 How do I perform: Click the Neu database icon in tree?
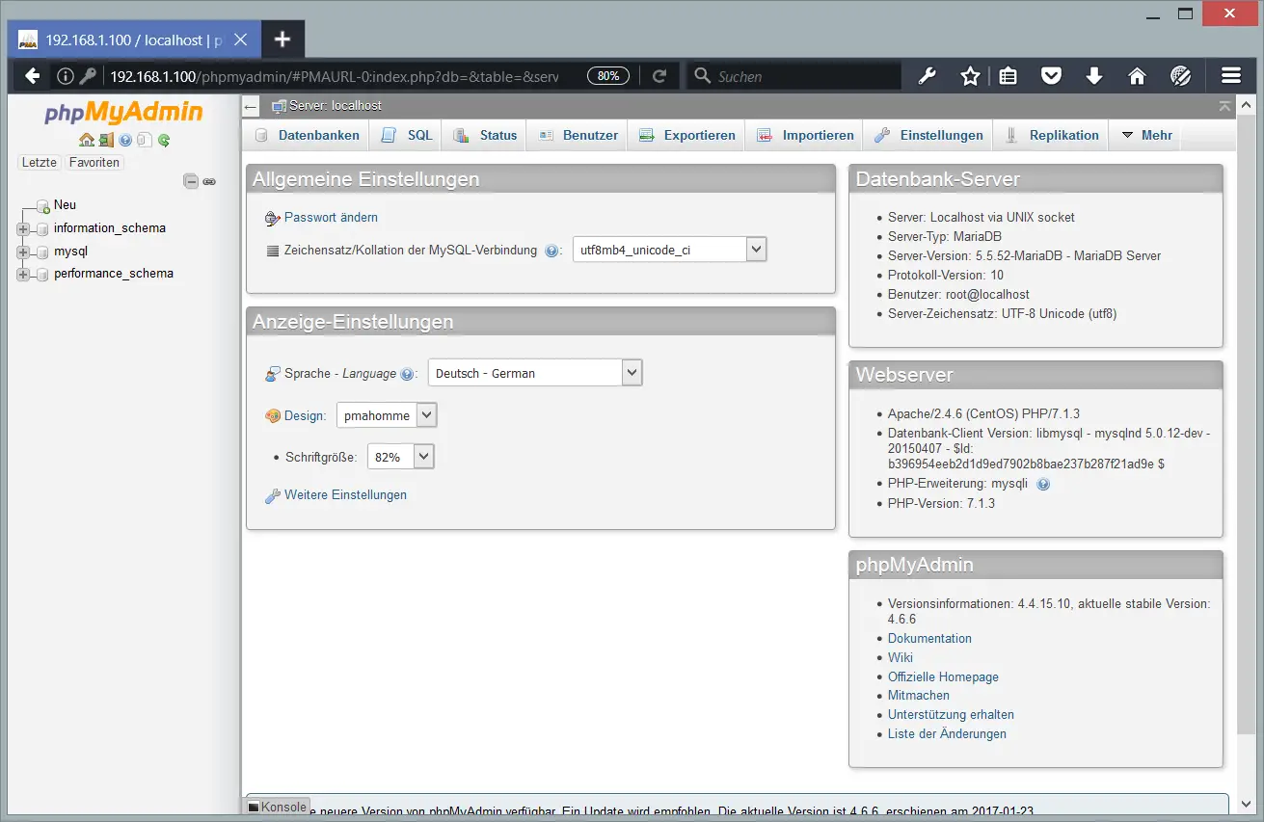[42, 205]
